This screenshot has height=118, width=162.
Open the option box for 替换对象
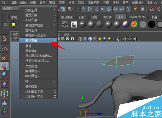point(55,86)
